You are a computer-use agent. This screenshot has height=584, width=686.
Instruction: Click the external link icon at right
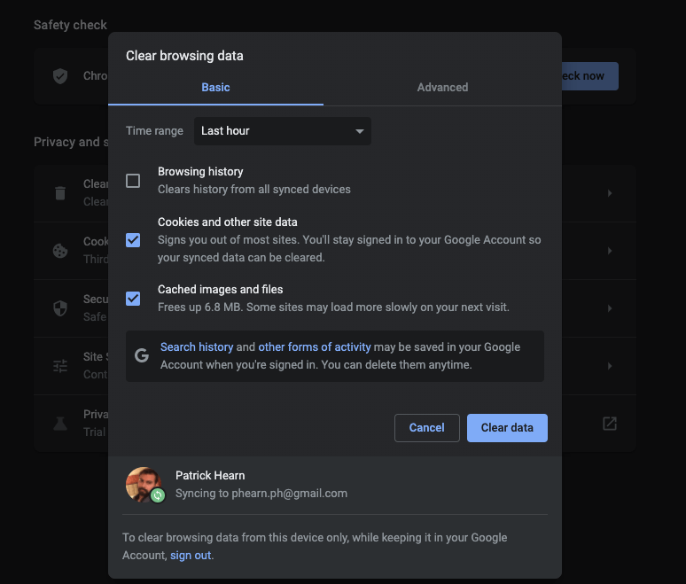pyautogui.click(x=610, y=424)
